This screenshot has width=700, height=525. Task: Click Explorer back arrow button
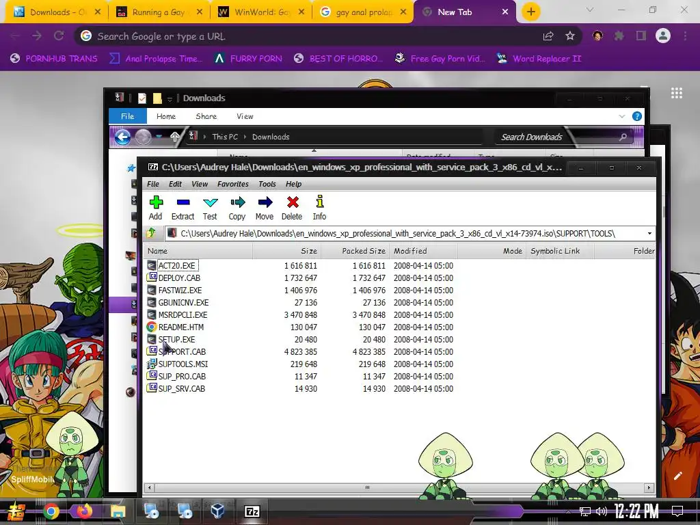[x=123, y=137]
